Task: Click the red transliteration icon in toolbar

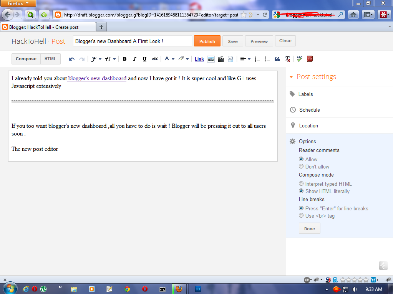Action: point(310,59)
